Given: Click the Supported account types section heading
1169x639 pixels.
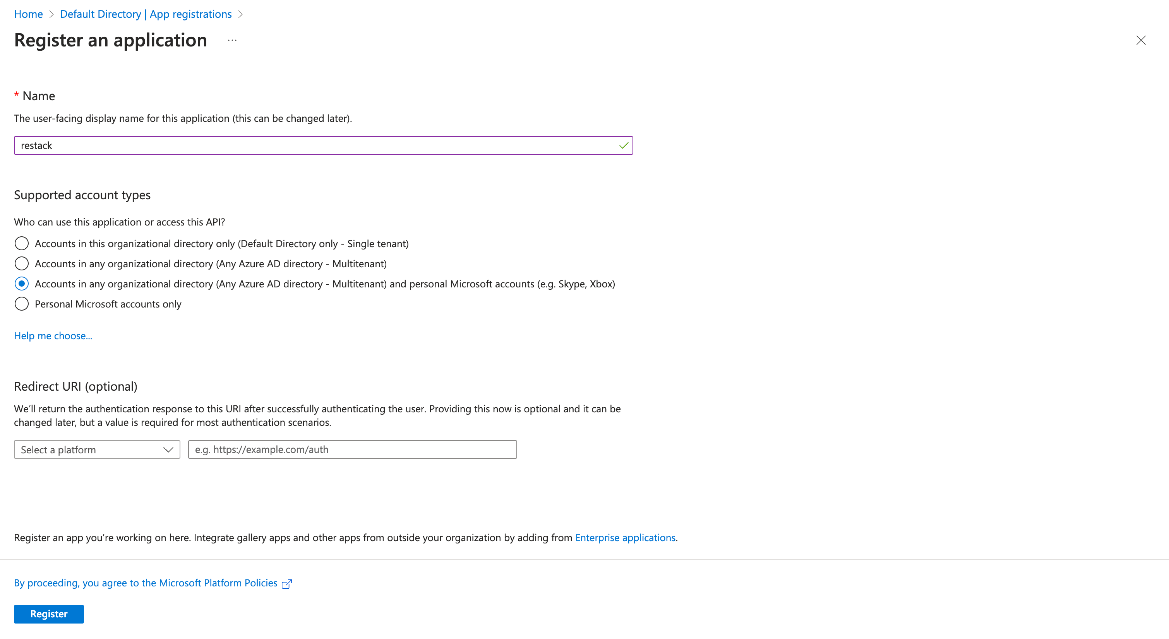Looking at the screenshot, I should (82, 195).
